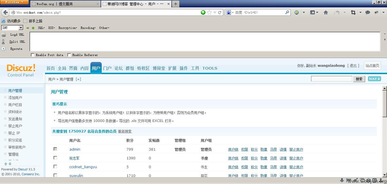Click 禁止用户 link in the admin row
Image resolution: width=387 pixels, height=184 pixels.
point(296,149)
